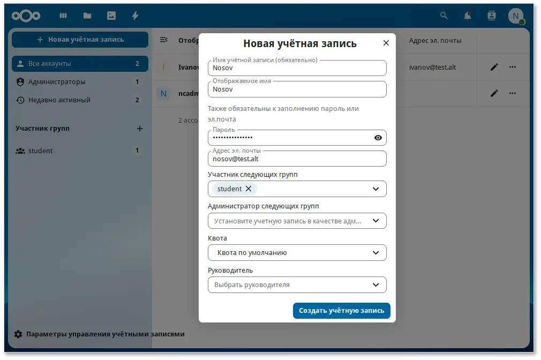Open the three-dot actions menu for ncadmin
Image resolution: width=541 pixels, height=360 pixels.
[512, 93]
